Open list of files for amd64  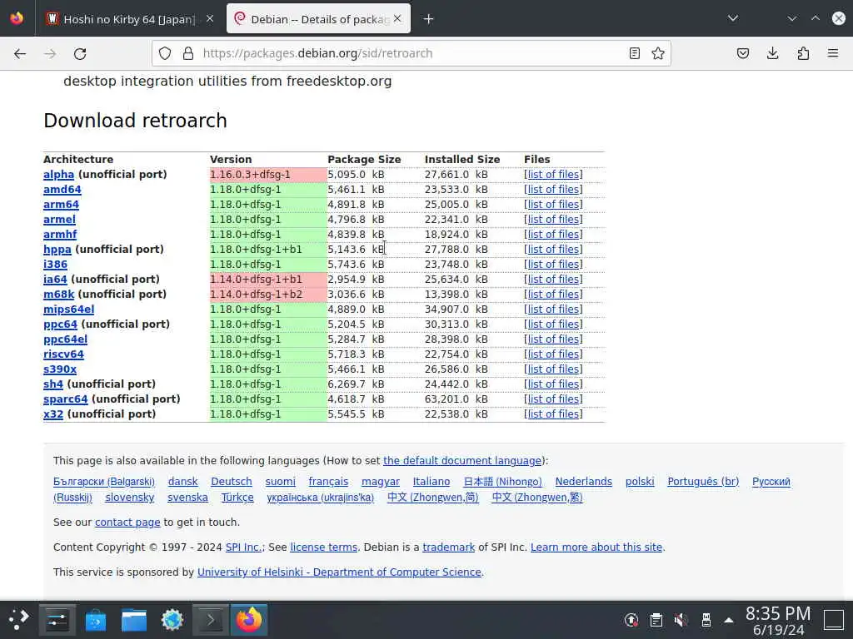pos(553,189)
